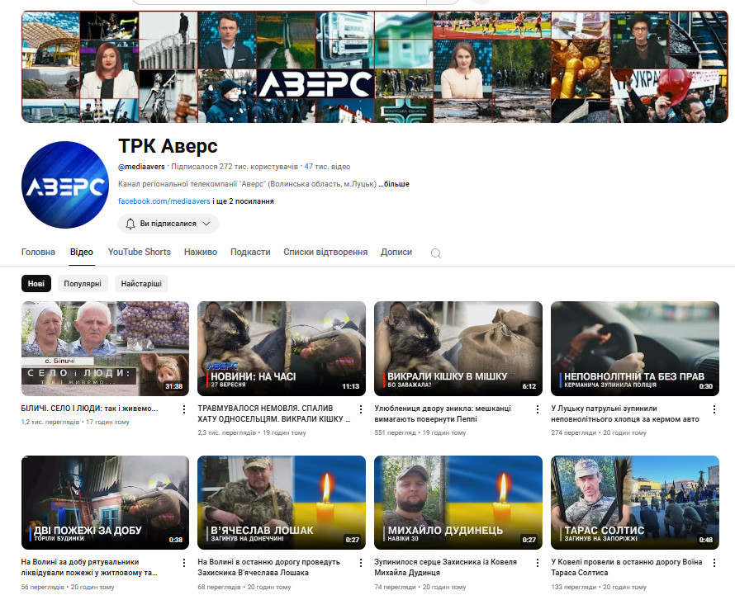Expand channel description with …більше
The image size is (735, 600).
[x=395, y=184]
